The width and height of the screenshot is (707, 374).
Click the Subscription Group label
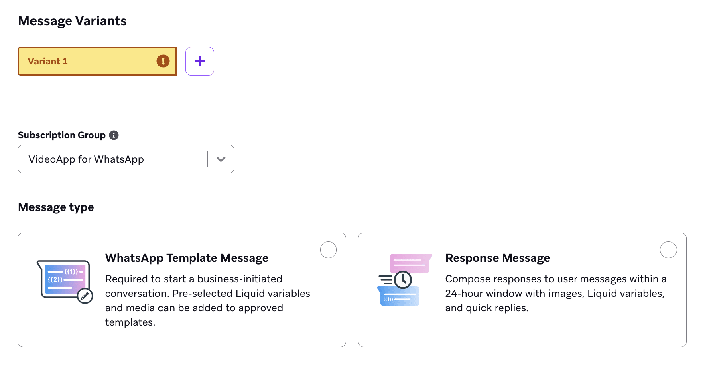pyautogui.click(x=62, y=135)
